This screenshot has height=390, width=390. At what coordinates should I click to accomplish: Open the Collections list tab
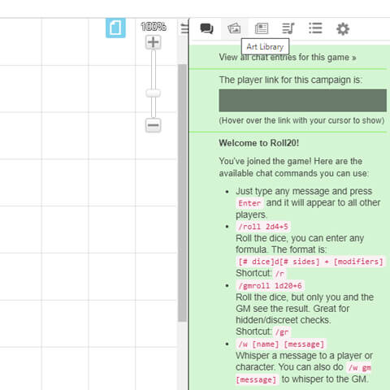tap(315, 28)
